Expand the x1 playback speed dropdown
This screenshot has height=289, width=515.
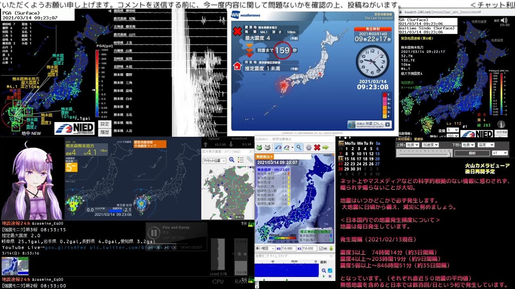[x=500, y=153]
